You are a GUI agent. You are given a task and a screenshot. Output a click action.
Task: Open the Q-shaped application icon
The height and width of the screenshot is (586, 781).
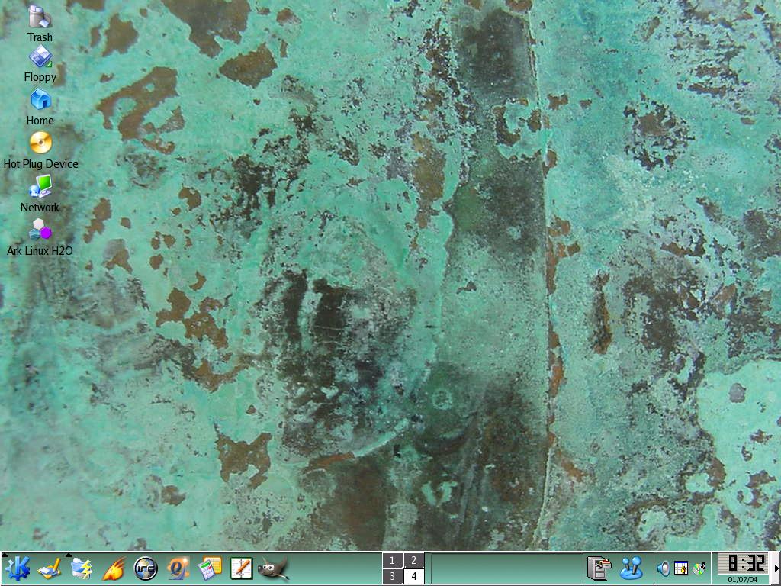[177, 568]
